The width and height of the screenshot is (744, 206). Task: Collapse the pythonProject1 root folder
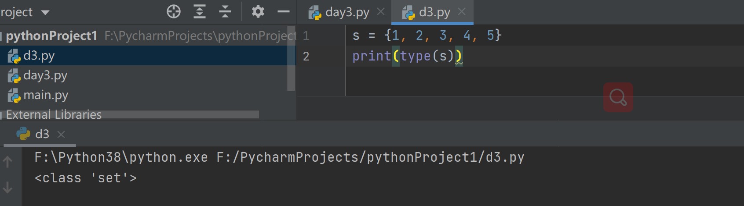tap(2, 36)
